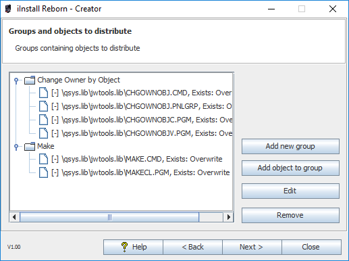Select the Change Owner by Object group label
Viewport: 349px width, 261px height.
78,80
